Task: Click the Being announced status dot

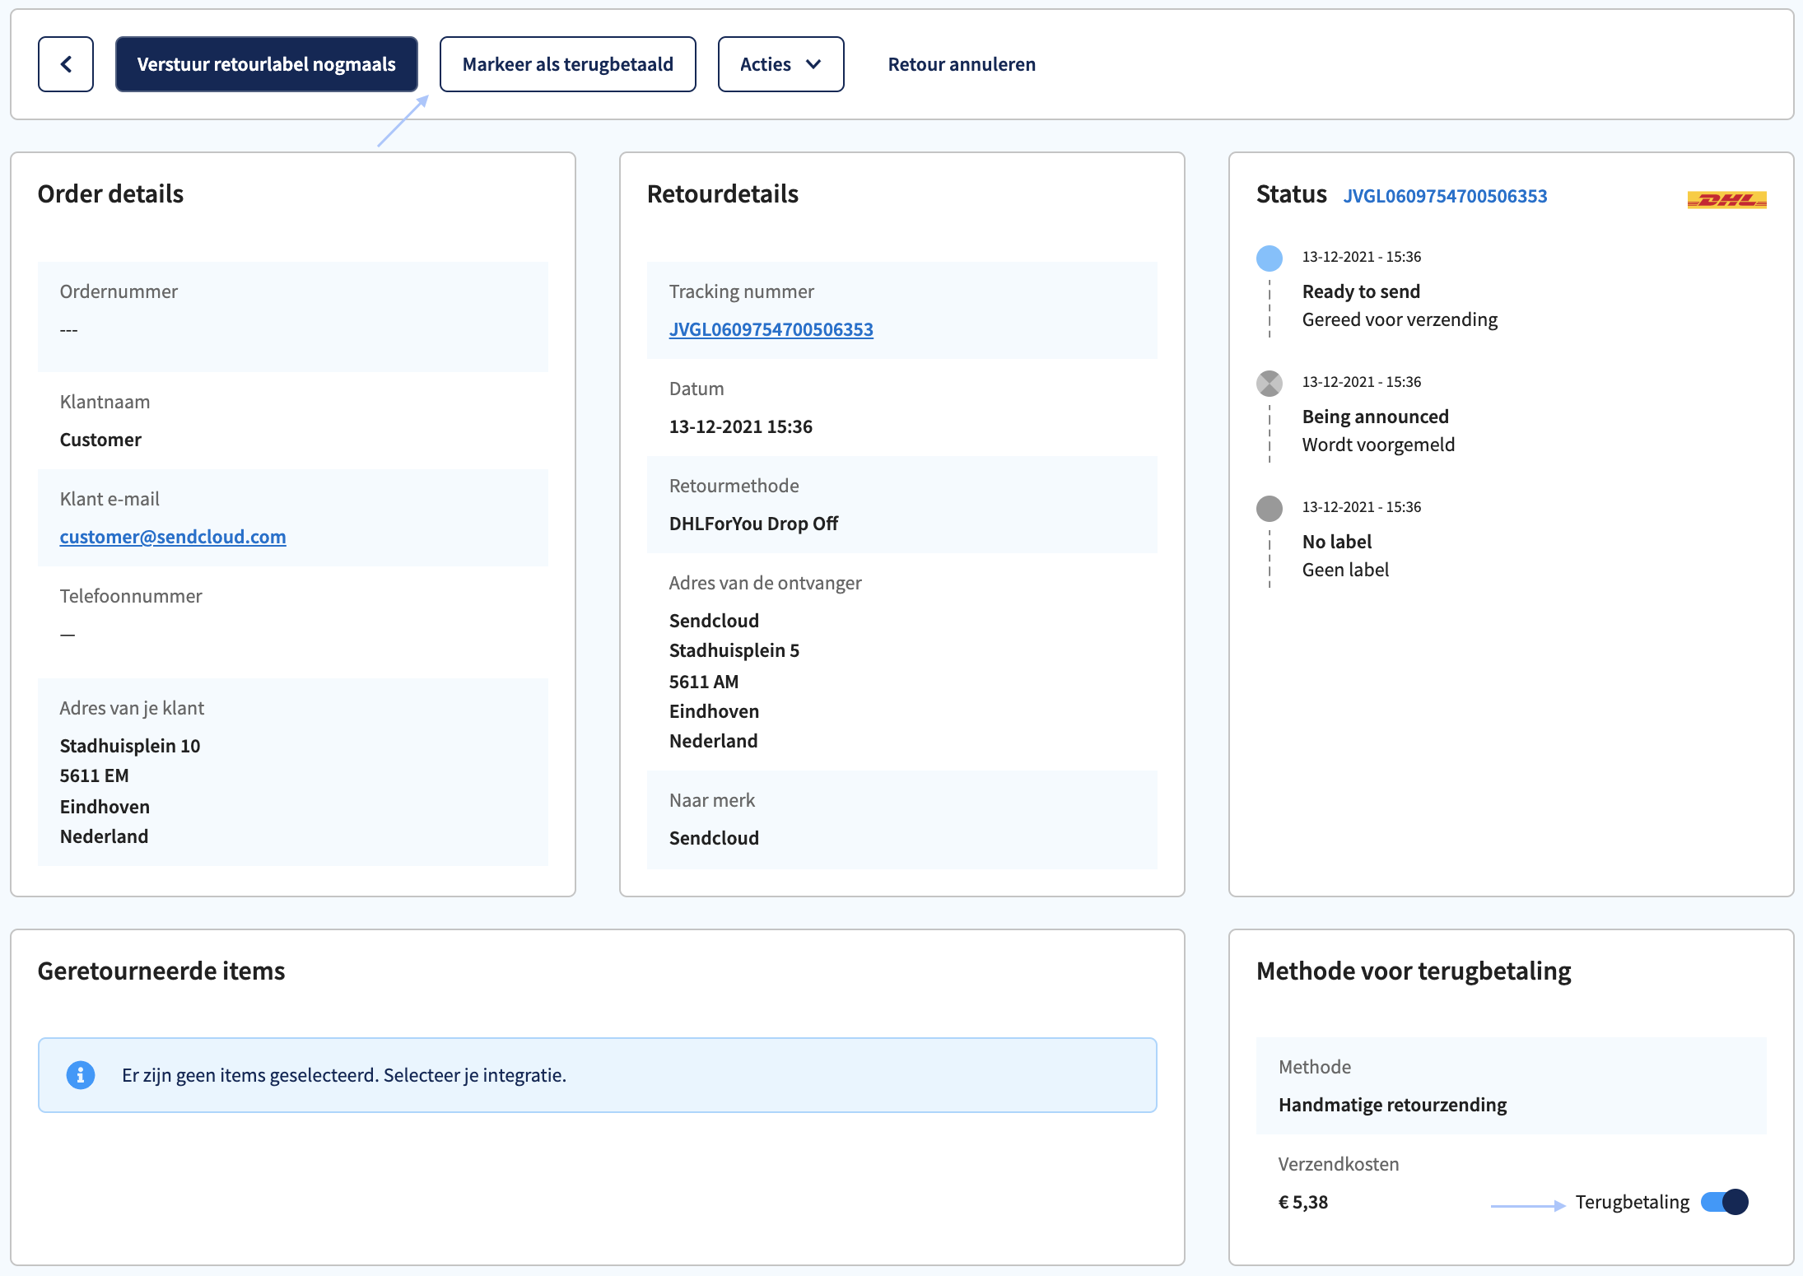Action: 1269,384
